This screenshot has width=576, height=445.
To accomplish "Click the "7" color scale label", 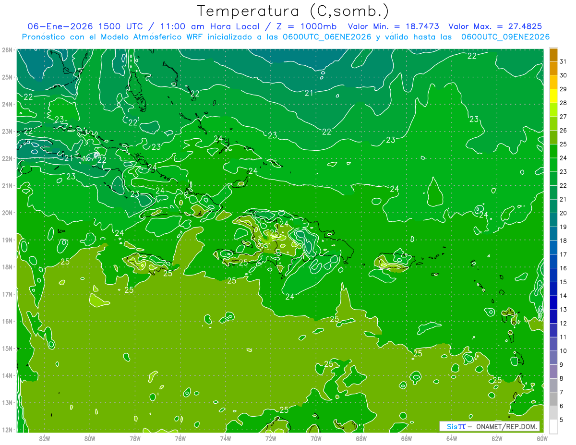I will click(x=562, y=392).
